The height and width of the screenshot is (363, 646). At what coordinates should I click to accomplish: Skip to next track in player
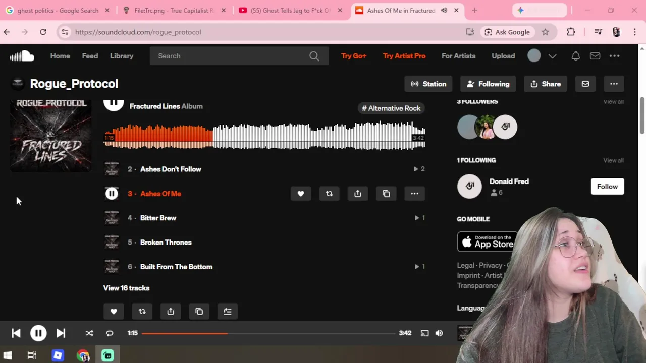[x=61, y=333]
